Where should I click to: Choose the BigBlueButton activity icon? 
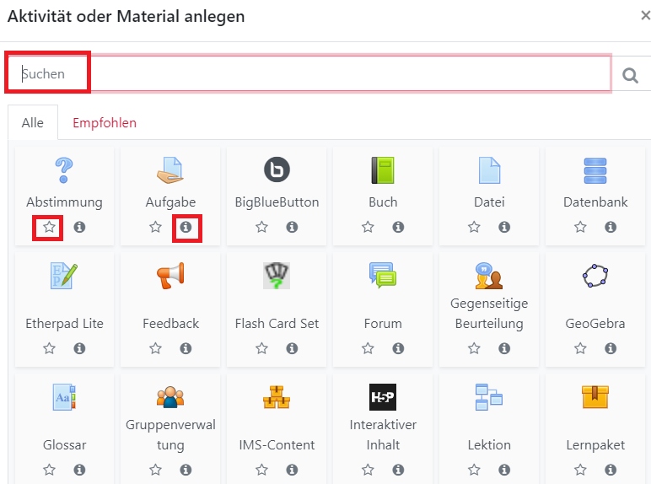(x=277, y=170)
